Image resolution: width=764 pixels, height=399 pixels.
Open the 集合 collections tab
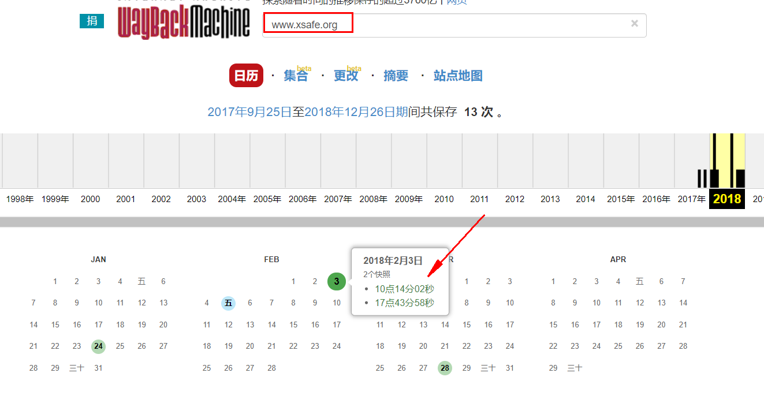point(296,76)
